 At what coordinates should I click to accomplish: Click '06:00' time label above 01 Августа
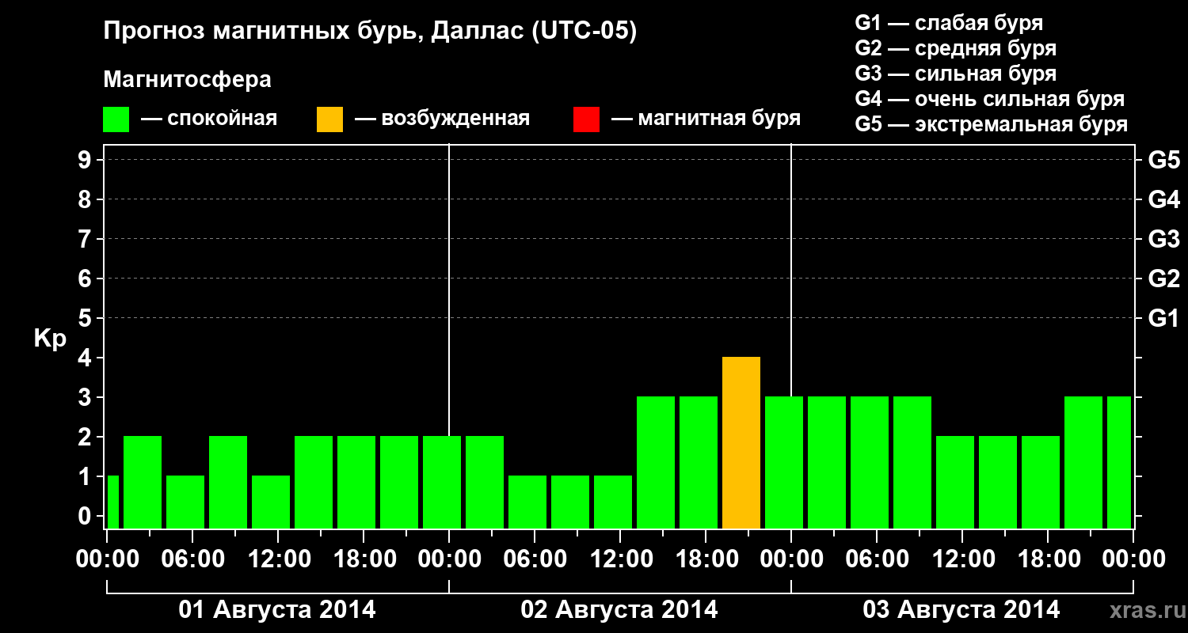tap(192, 559)
